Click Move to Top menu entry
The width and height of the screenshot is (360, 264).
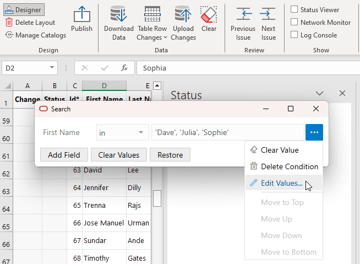click(x=284, y=202)
